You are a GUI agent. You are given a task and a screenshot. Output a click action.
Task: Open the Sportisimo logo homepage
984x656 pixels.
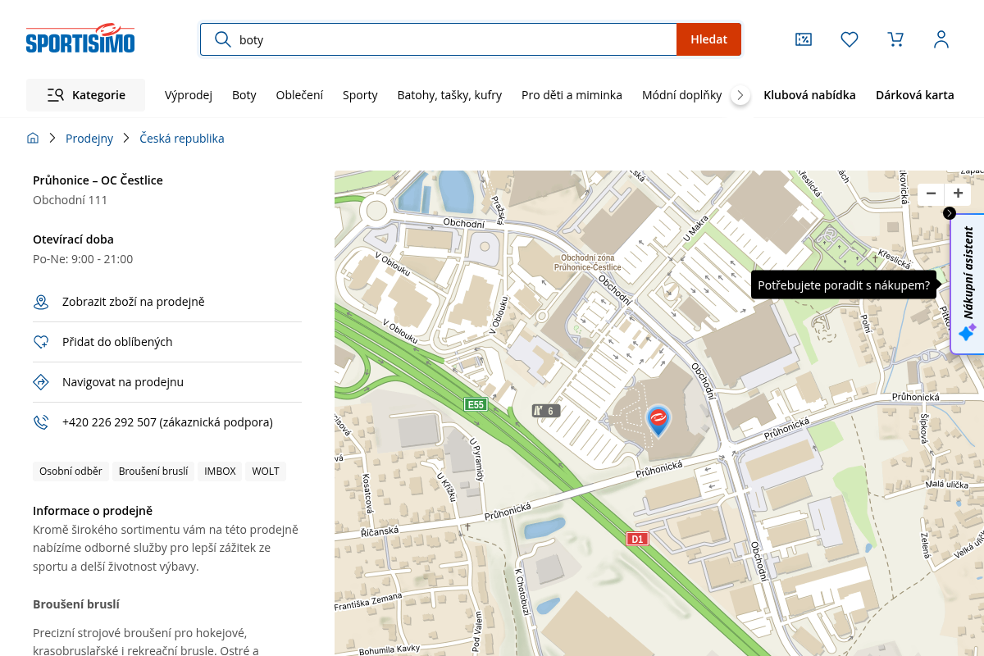[x=80, y=39]
